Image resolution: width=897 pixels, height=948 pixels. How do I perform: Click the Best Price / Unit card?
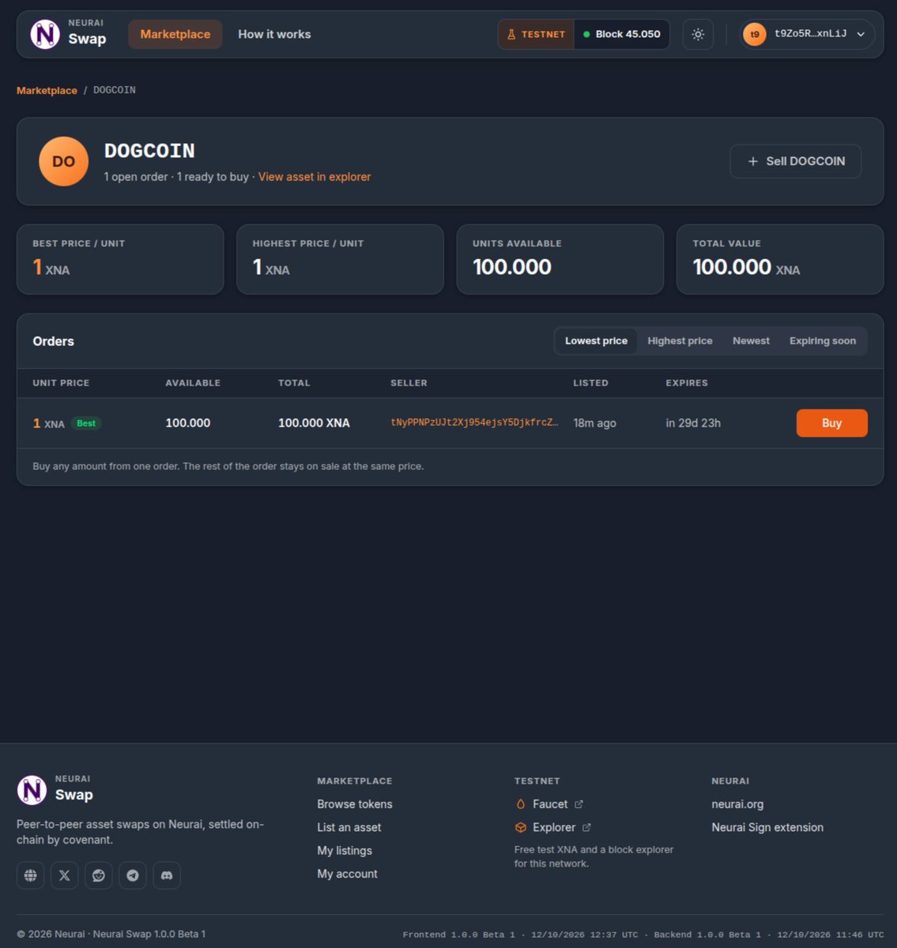click(x=120, y=259)
